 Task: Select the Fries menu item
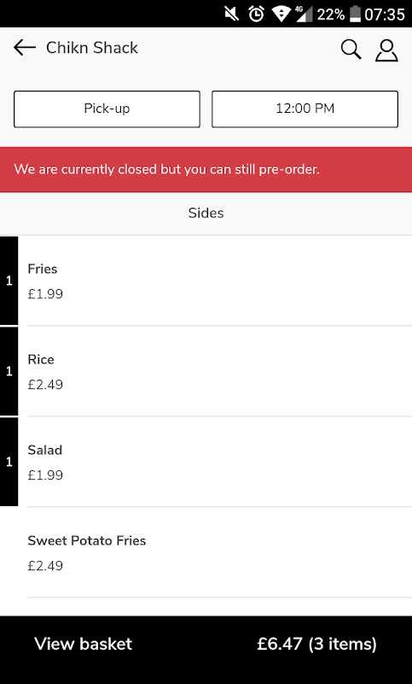(x=215, y=281)
